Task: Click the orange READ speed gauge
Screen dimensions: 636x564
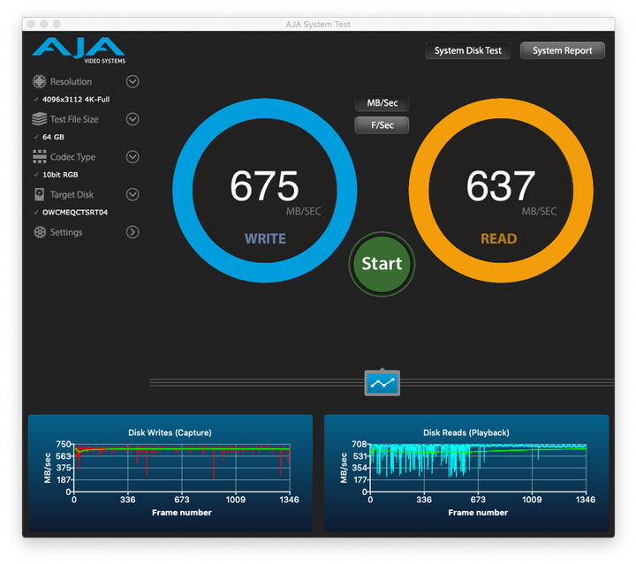Action: (500, 191)
